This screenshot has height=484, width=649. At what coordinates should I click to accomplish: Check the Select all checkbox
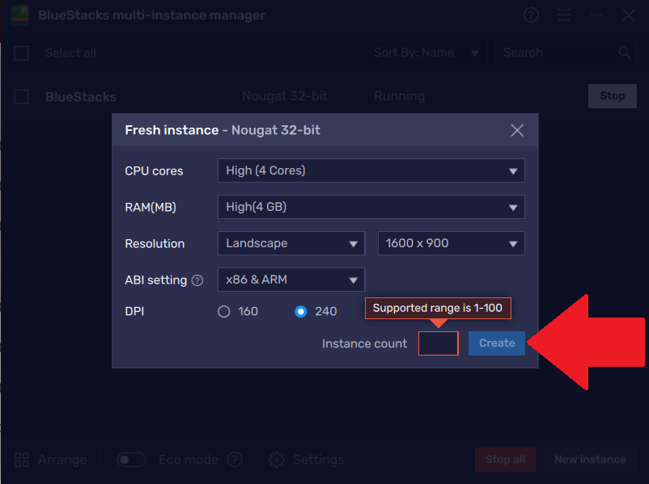pos(22,53)
